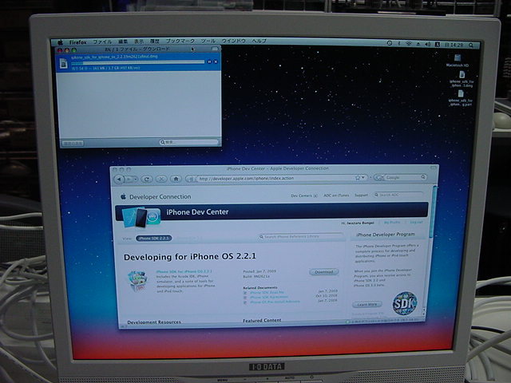Click the iPhone Dev Center banner icon
Screen dimensions: 511x383
tap(142, 217)
